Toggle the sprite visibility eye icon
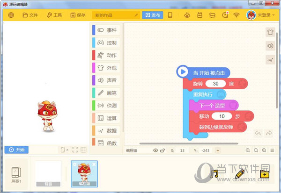The image size is (281, 193). [155, 150]
